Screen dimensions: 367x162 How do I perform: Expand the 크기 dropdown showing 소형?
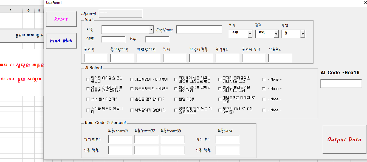(250, 34)
